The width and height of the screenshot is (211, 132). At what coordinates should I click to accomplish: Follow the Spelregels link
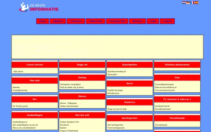tap(112, 75)
